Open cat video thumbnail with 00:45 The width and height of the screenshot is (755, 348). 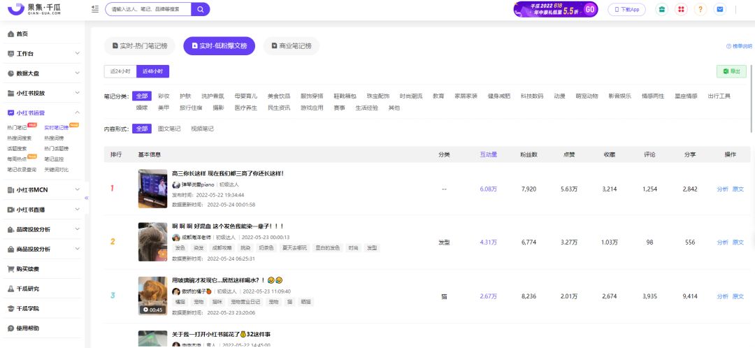(152, 296)
